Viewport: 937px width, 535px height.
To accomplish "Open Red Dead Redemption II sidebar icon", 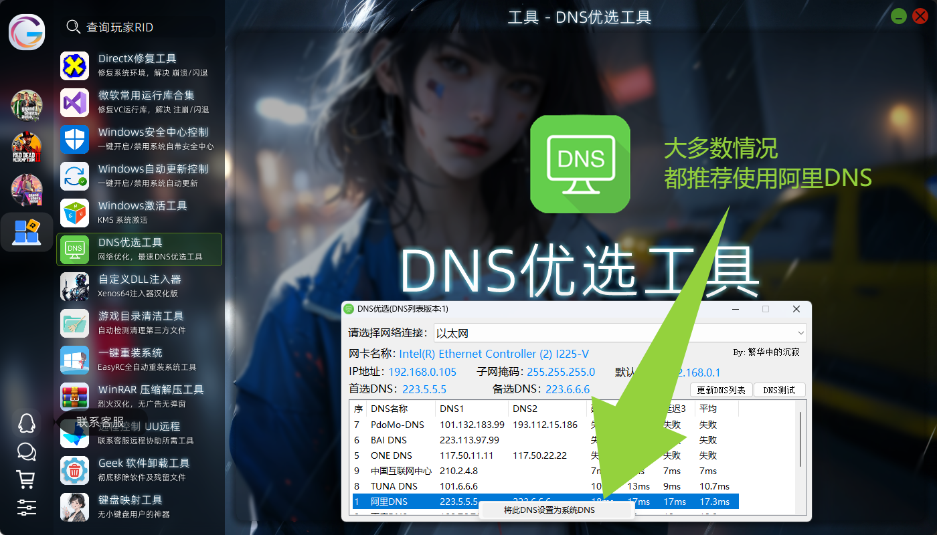I will coord(27,147).
